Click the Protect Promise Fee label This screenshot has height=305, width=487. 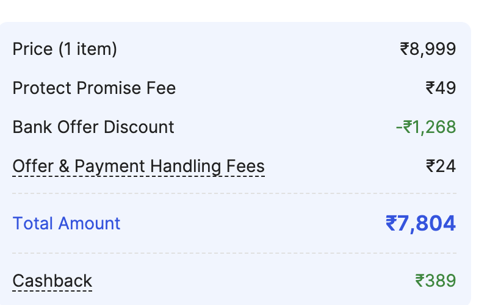(94, 88)
